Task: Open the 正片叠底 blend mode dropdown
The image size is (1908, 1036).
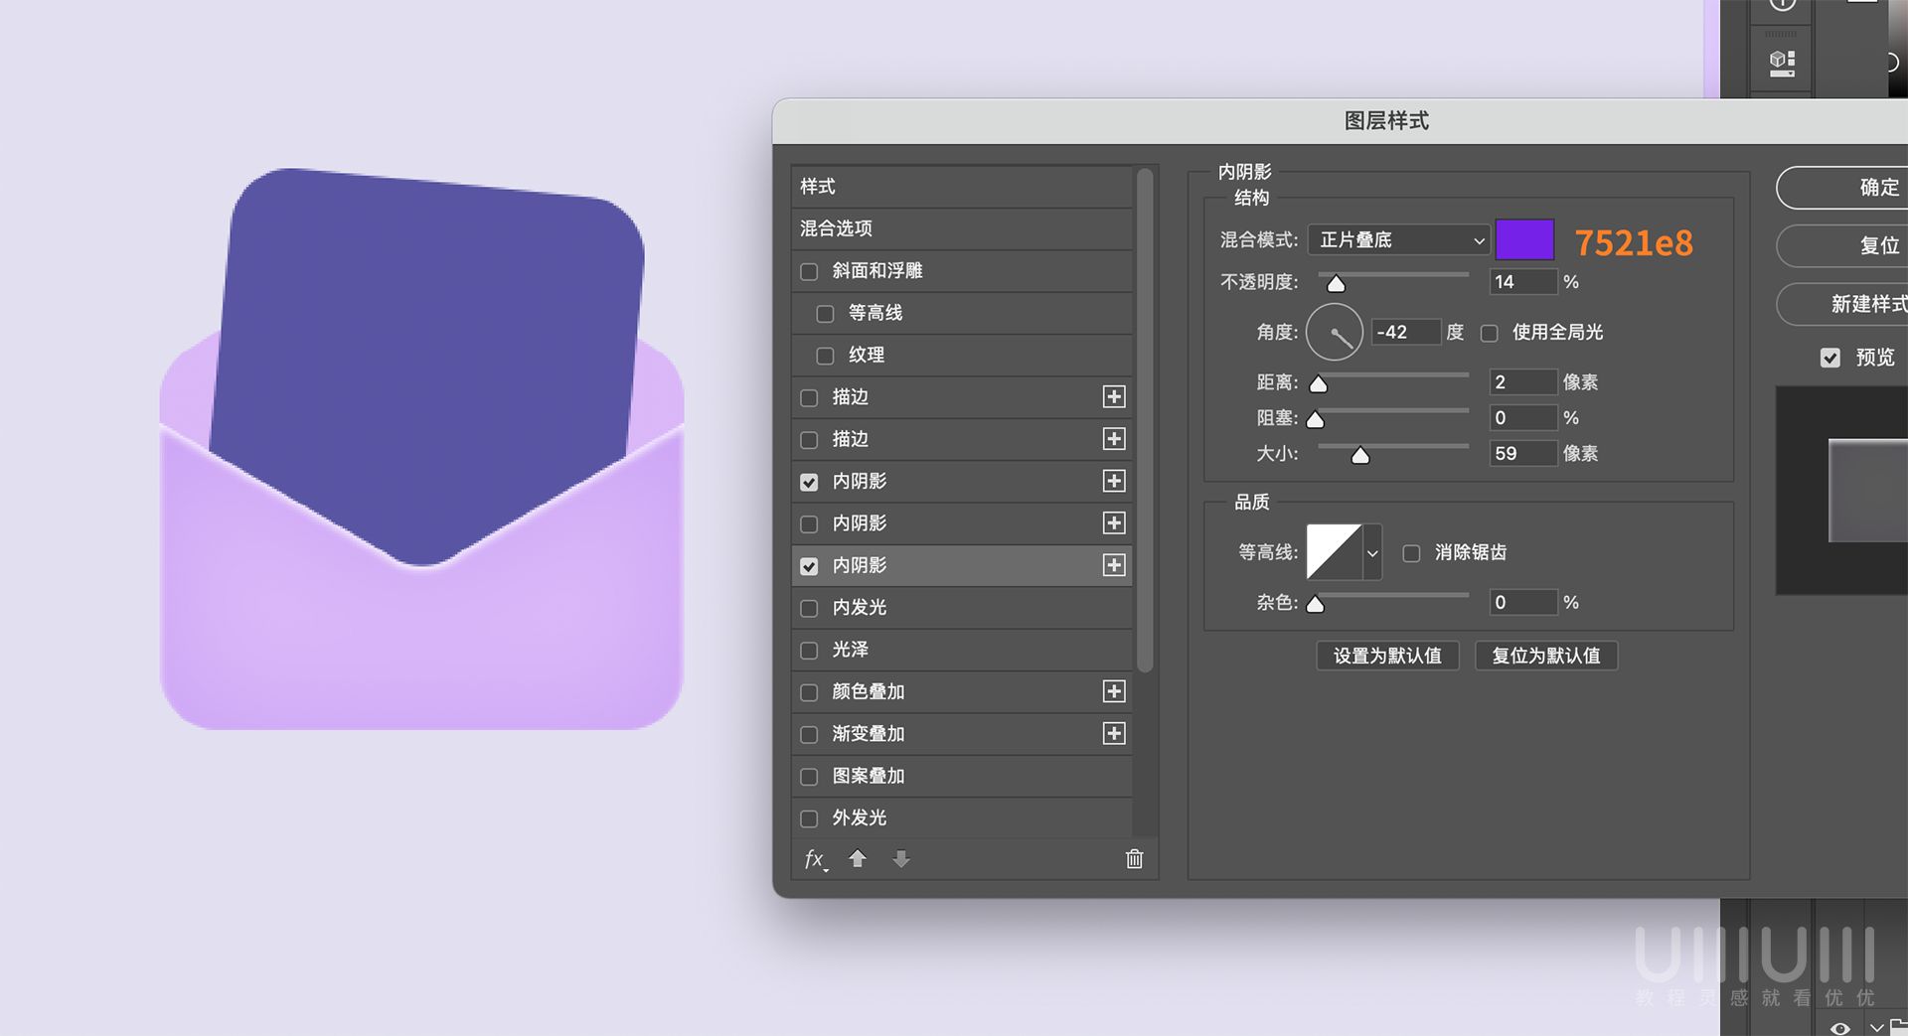Action: 1395,240
